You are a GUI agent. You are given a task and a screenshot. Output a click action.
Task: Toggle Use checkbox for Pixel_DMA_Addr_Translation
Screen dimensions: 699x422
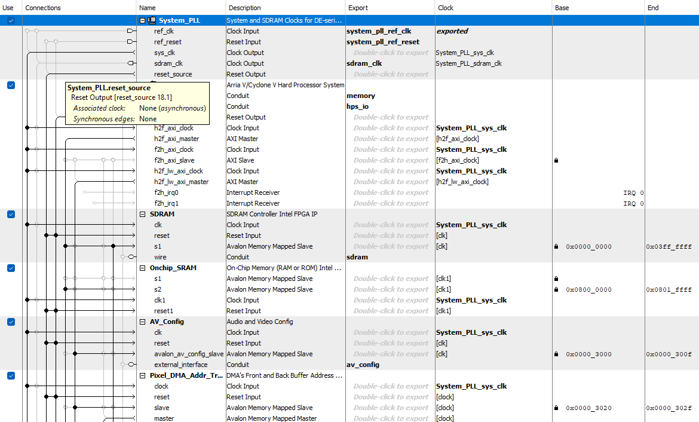11,375
